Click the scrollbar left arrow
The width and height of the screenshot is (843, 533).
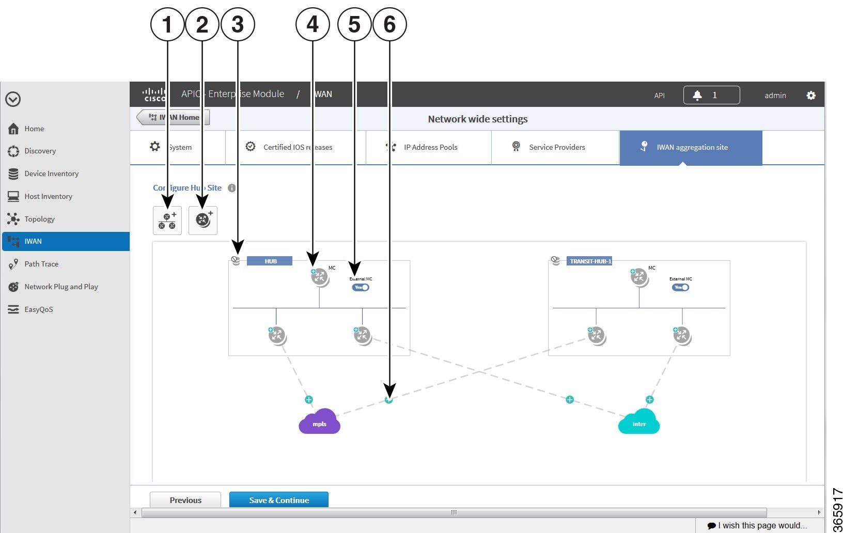[135, 512]
